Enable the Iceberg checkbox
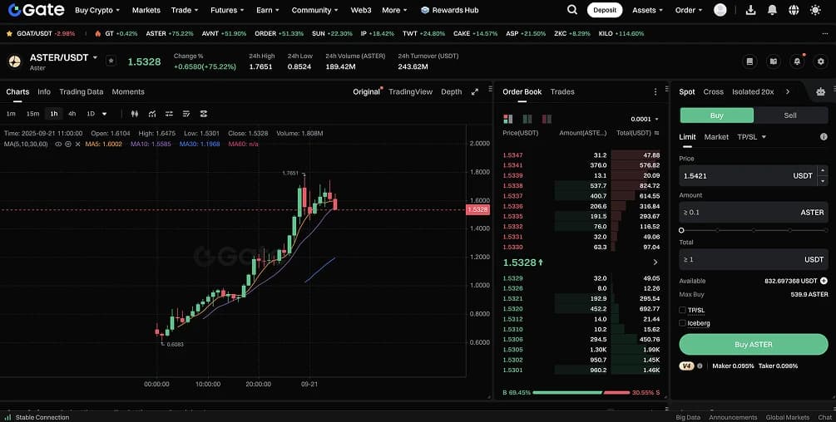Screen dimensions: 836x422 tap(682, 323)
